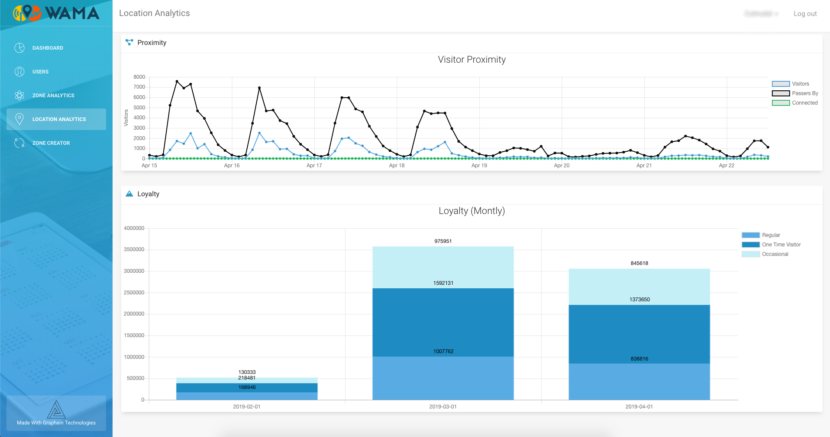The image size is (830, 437).
Task: Toggle Regular series legend swatch
Action: pyautogui.click(x=751, y=235)
